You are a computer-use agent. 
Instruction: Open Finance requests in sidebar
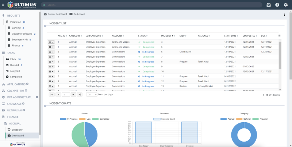(16, 45)
